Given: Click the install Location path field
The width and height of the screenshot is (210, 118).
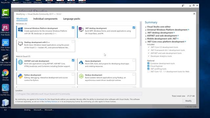Looking at the screenshot, I should tap(79, 94).
